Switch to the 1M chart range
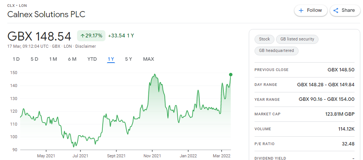The image size is (363, 160). [x=53, y=59]
